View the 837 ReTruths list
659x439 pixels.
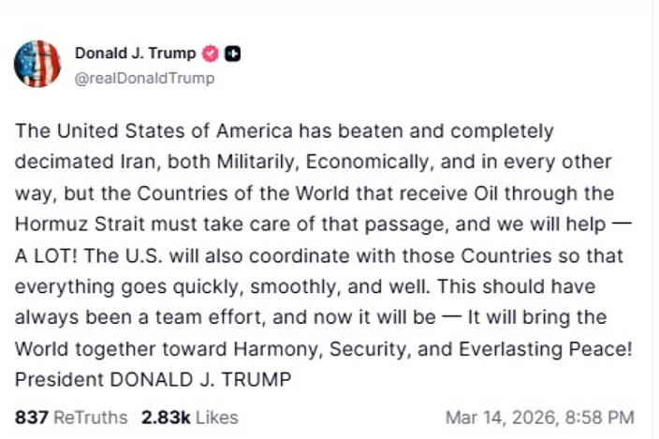tap(71, 417)
